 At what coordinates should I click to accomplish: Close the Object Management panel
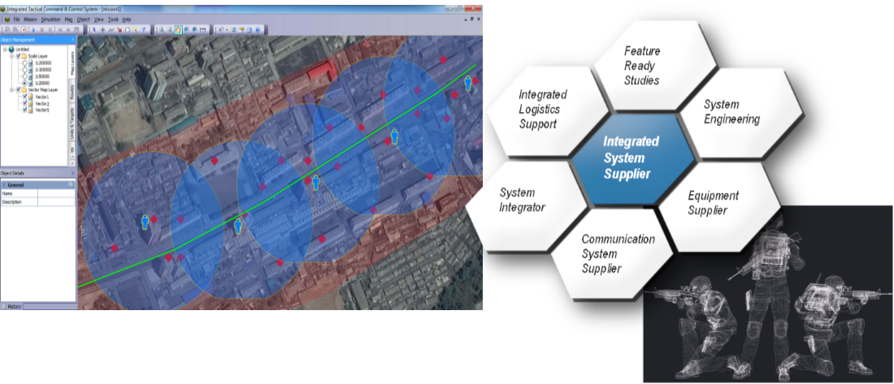72,39
